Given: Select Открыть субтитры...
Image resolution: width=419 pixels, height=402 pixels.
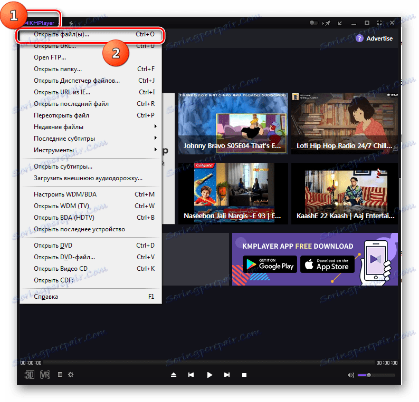Looking at the screenshot, I should [91, 166].
